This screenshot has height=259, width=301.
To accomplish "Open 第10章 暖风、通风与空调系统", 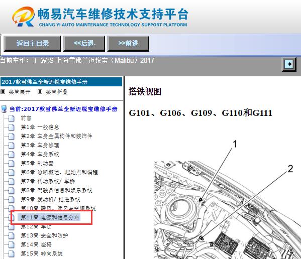I will [x=58, y=208].
